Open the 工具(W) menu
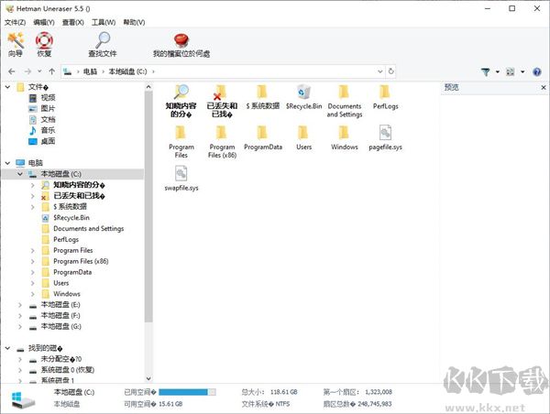550x414 pixels. coord(104,22)
